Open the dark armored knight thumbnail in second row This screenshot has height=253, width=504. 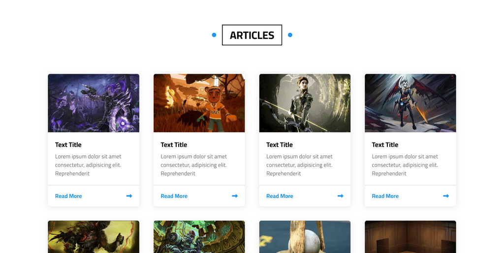coord(94,237)
